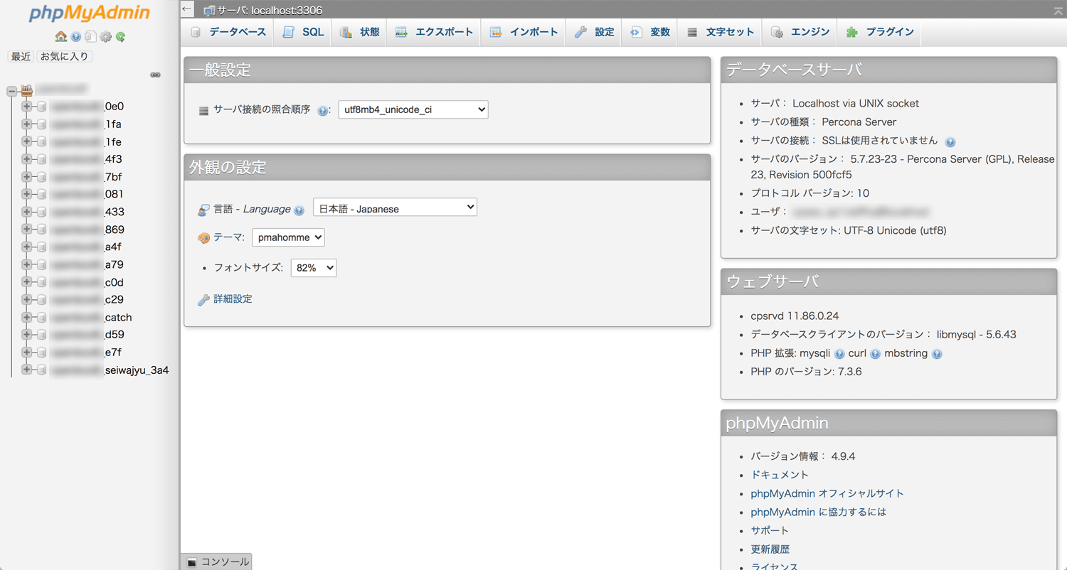Image resolution: width=1067 pixels, height=570 pixels.
Task: Click the home icon under phpMyAdmin logo
Action: (x=60, y=37)
